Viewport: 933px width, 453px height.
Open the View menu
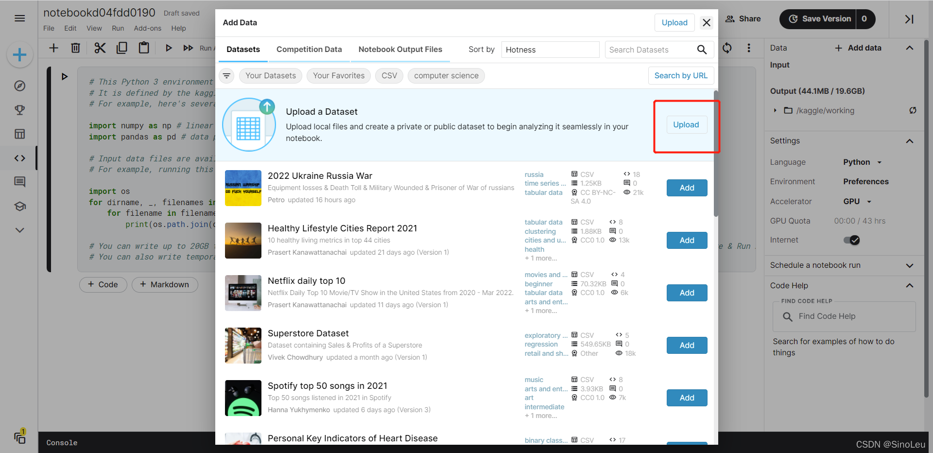coord(94,28)
